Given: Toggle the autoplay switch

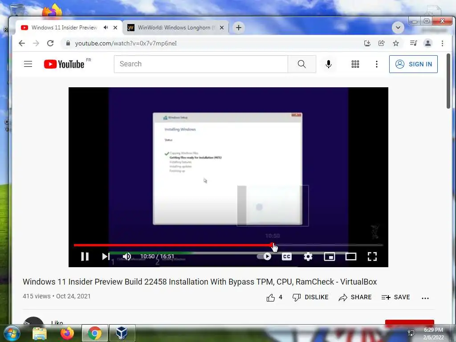Looking at the screenshot, I should (265, 256).
